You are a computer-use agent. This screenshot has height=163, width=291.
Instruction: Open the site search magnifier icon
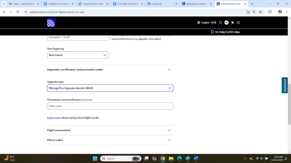click(x=221, y=23)
